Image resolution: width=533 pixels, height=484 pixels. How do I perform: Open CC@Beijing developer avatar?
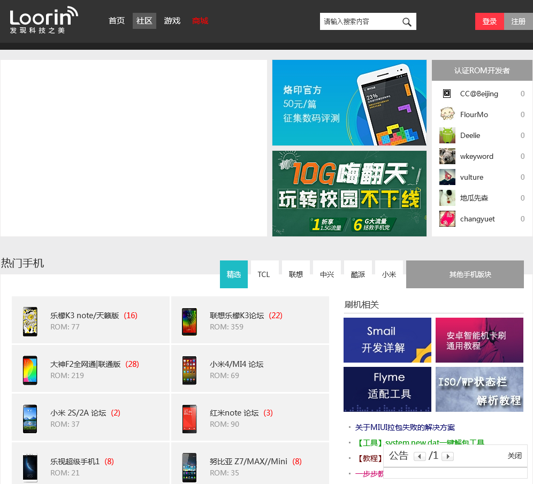[447, 94]
